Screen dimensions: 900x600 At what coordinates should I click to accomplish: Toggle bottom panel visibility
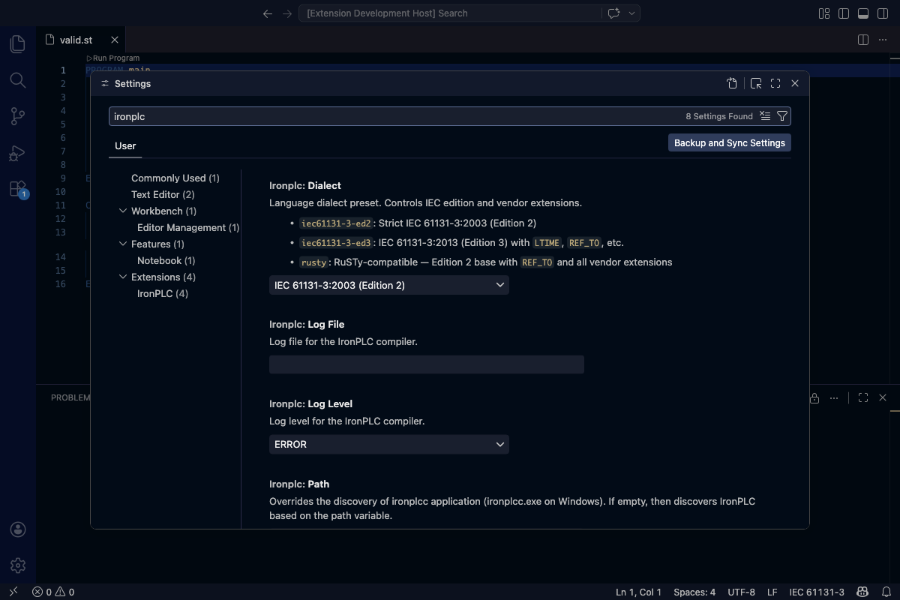point(863,13)
